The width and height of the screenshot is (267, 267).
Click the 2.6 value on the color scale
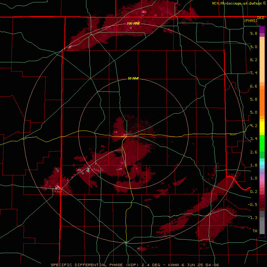pyautogui.click(x=254, y=152)
